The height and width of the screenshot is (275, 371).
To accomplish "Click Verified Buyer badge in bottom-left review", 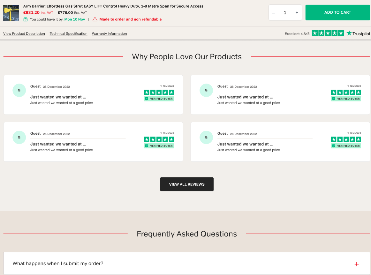I will [x=159, y=146].
